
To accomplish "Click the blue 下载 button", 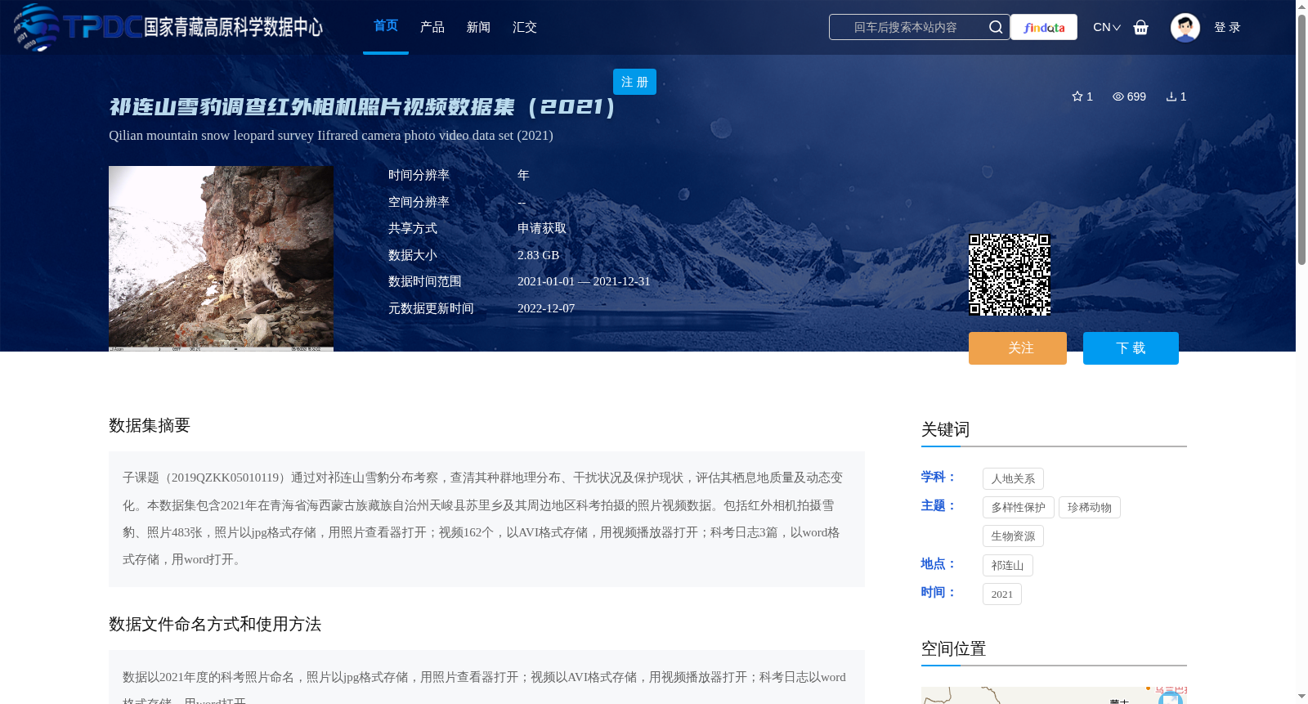I will [x=1131, y=348].
